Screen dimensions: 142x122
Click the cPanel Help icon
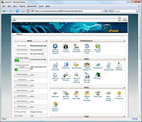(x=120, y=19)
